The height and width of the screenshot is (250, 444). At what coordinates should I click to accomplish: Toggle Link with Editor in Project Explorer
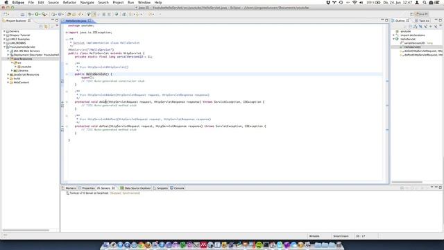click(x=46, y=26)
